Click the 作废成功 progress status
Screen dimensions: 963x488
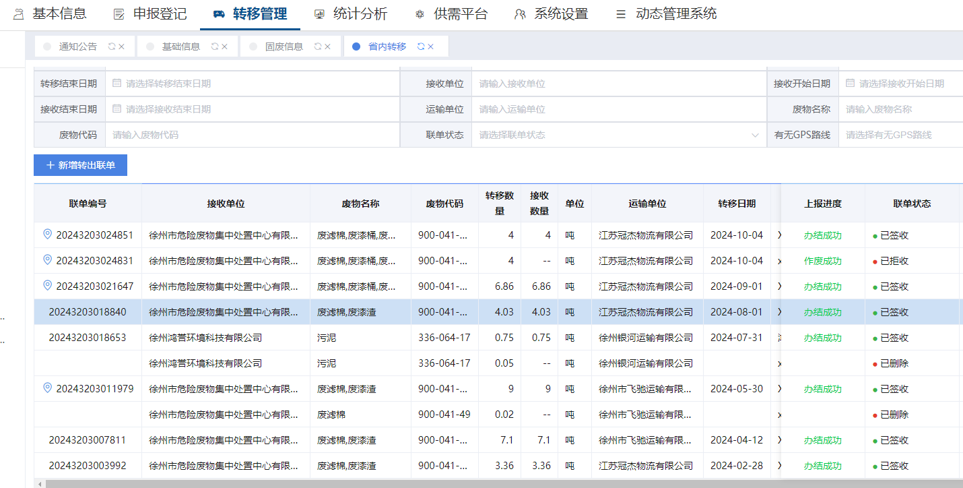click(822, 261)
